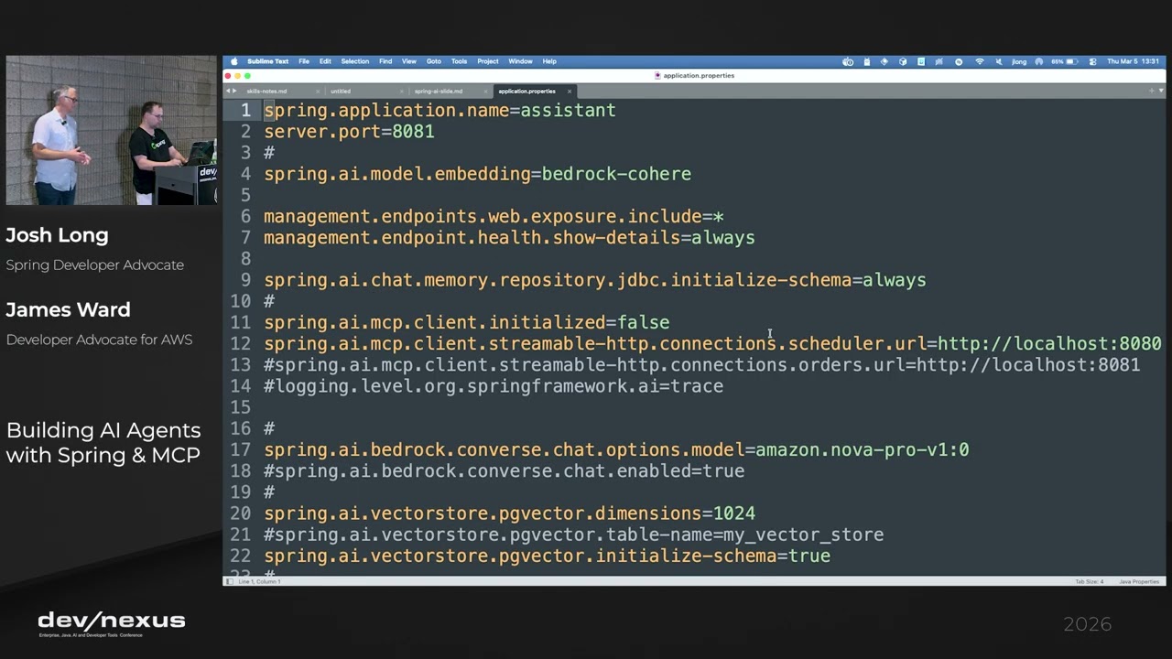The width and height of the screenshot is (1172, 659).
Task: Open Control Center in the menu bar
Action: point(1092,61)
